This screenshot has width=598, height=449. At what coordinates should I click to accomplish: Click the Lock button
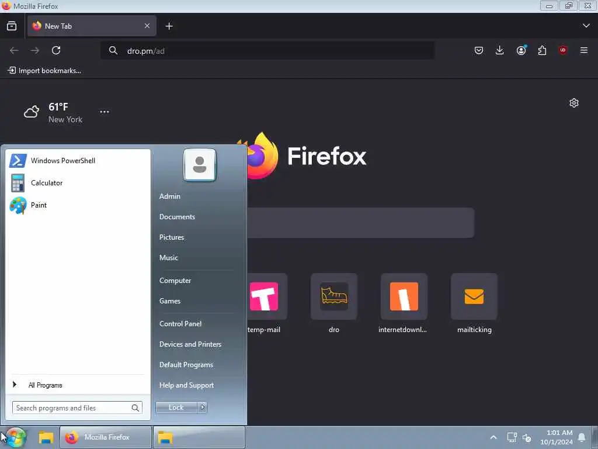176,407
